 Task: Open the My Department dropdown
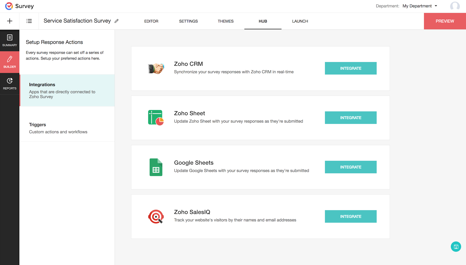420,6
